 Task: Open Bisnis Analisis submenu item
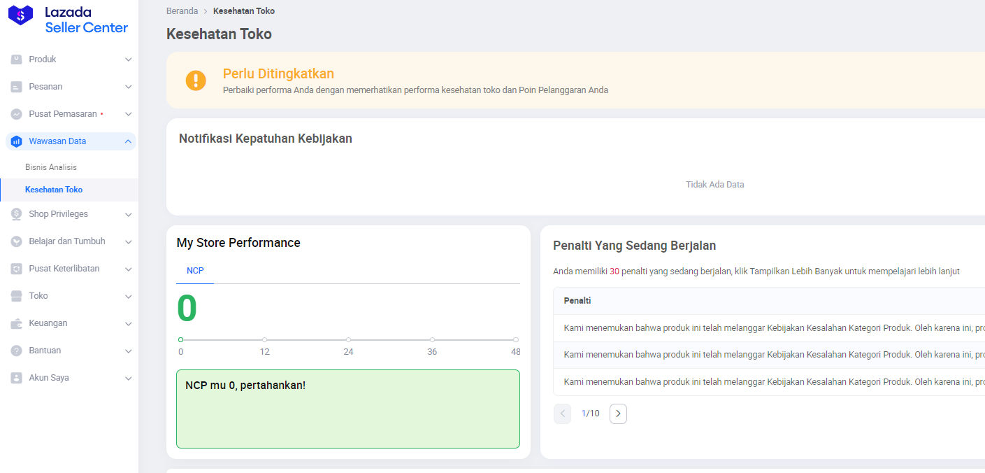pyautogui.click(x=51, y=167)
